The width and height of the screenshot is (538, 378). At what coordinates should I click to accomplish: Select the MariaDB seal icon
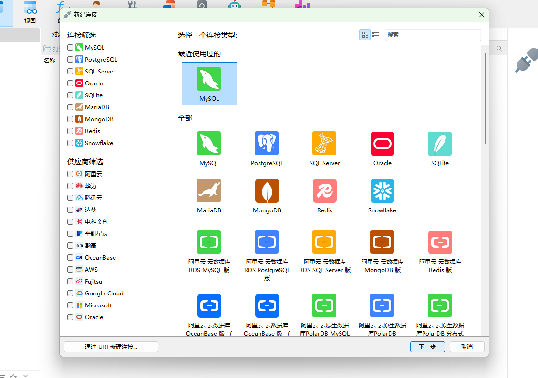click(209, 190)
